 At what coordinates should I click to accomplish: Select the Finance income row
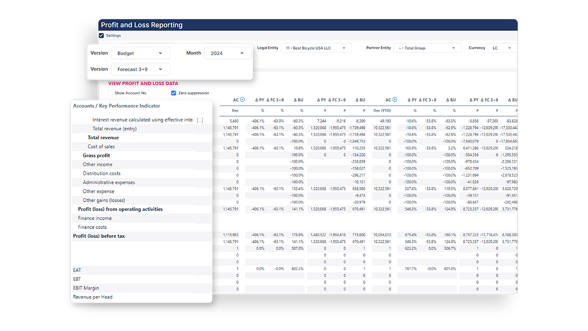(142, 218)
